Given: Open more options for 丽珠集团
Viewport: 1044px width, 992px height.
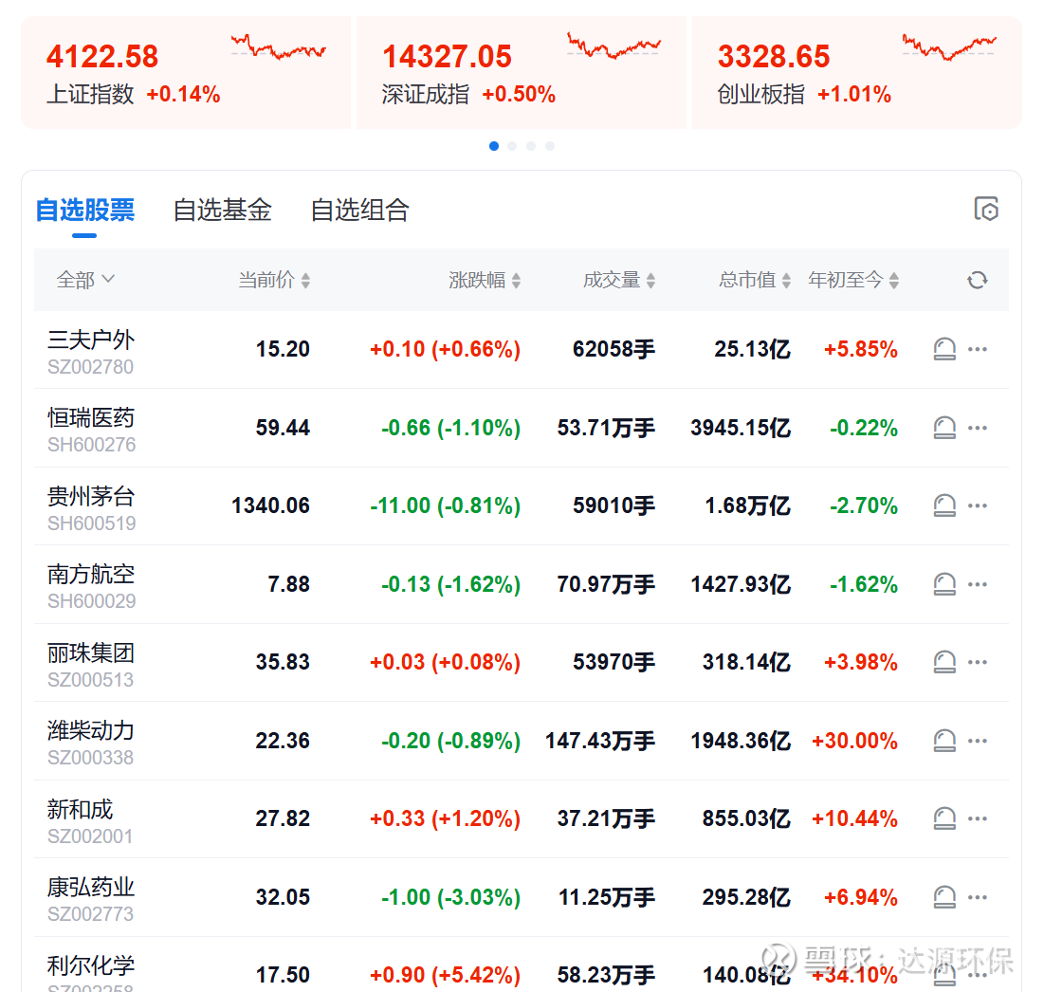Looking at the screenshot, I should coord(978,662).
